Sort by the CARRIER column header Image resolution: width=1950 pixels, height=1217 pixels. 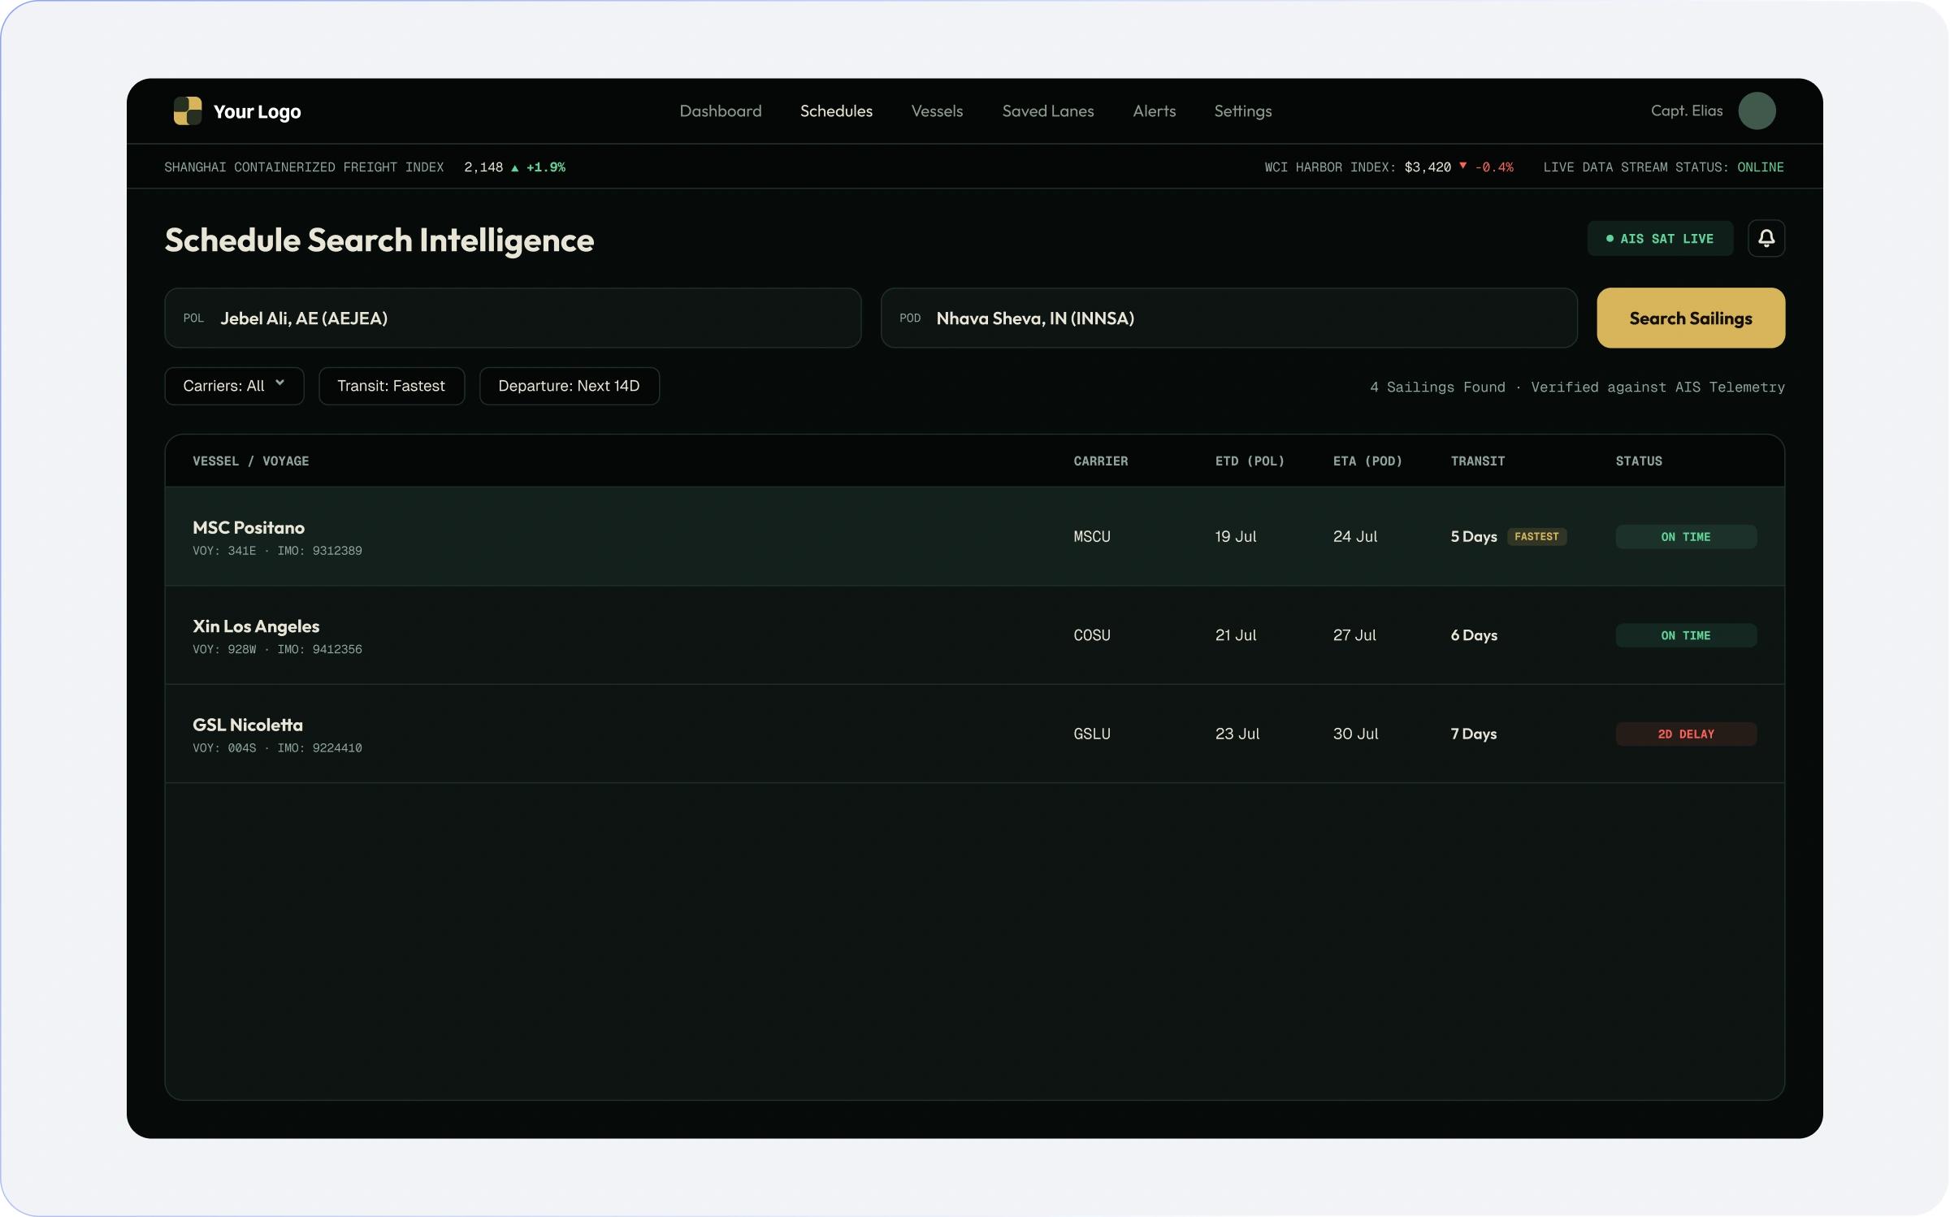tap(1101, 461)
